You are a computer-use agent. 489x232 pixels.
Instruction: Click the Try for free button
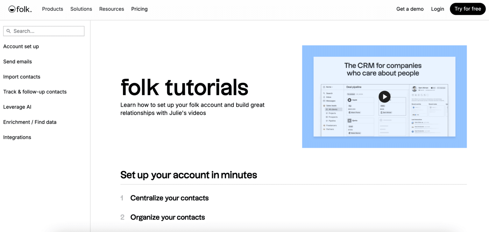click(x=468, y=9)
